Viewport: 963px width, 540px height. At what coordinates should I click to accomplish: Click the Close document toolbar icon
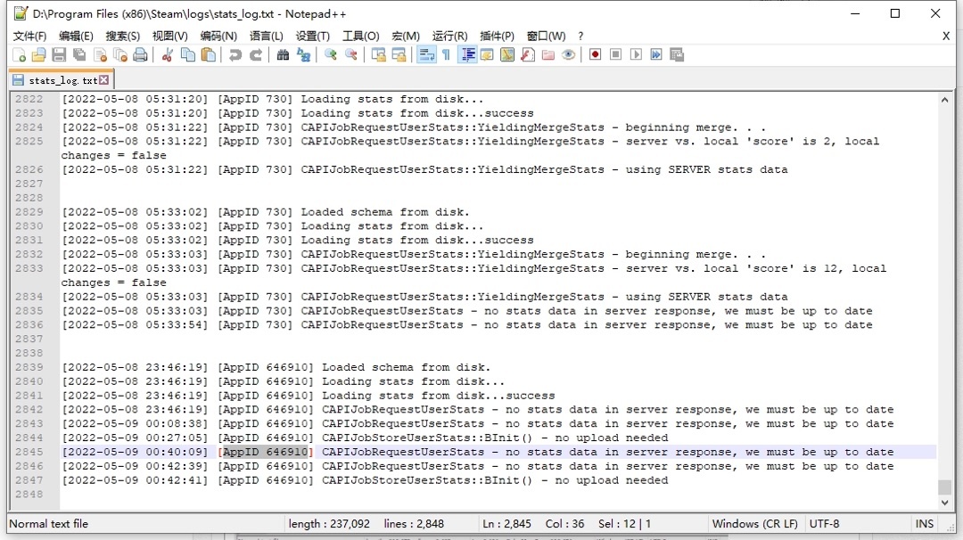[100, 55]
